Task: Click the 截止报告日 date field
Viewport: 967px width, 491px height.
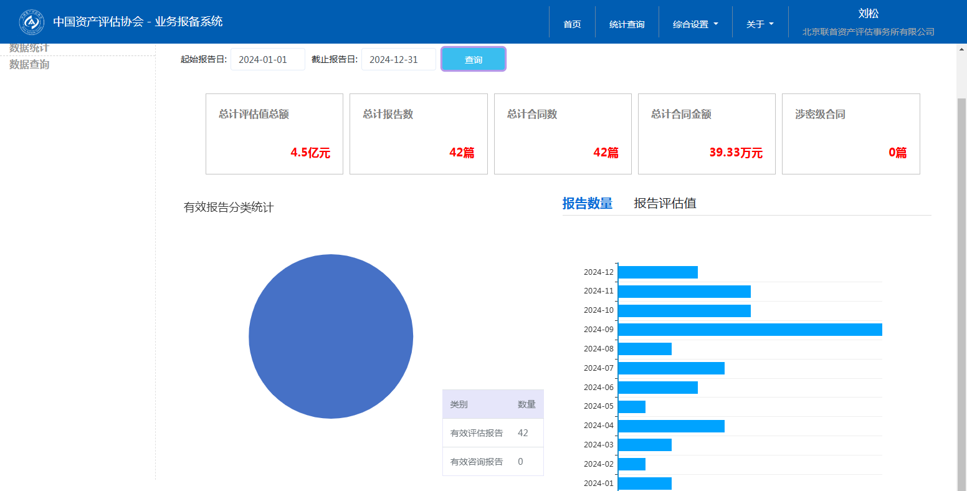Action: tap(399, 60)
